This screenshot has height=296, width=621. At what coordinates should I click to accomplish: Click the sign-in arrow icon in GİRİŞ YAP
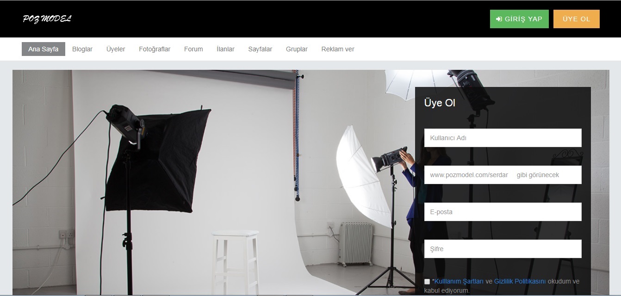(499, 19)
